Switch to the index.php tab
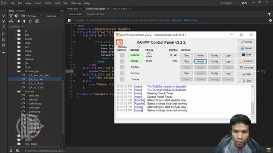Screen dimensions: 273x153 point(73,8)
